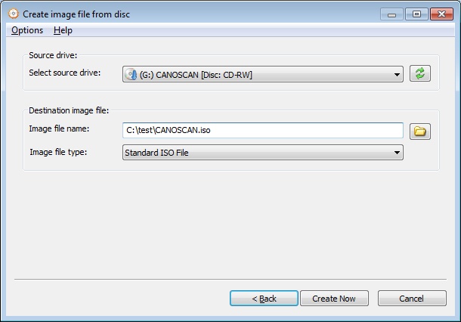Click the disc application icon in the title bar
Image resolution: width=461 pixels, height=322 pixels.
coord(14,14)
